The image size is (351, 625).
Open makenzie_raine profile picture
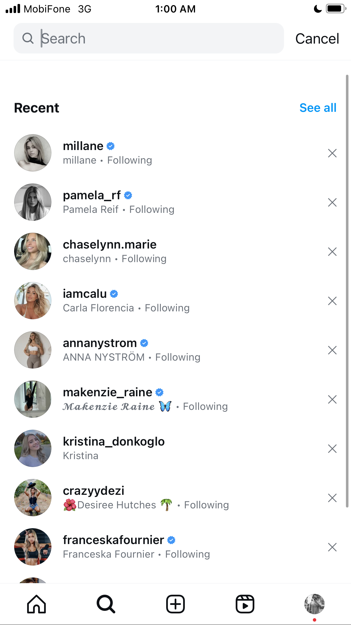33,399
